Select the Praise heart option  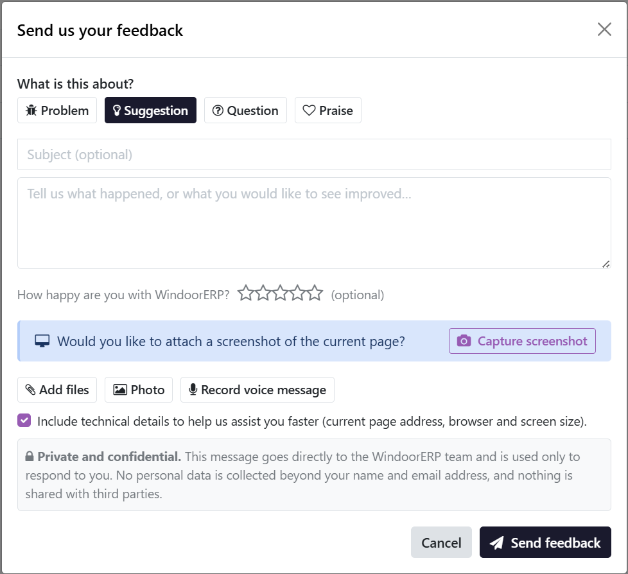[328, 110]
